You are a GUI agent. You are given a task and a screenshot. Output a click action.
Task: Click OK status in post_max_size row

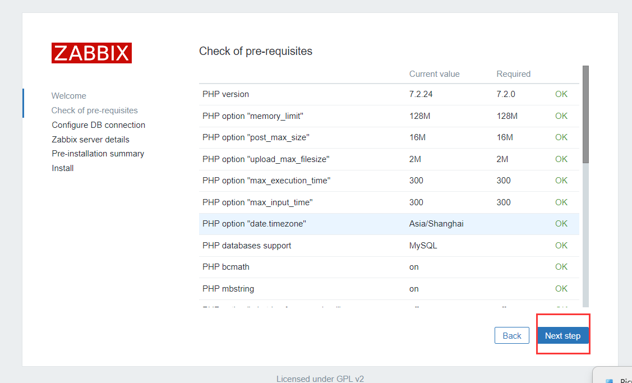pyautogui.click(x=561, y=137)
